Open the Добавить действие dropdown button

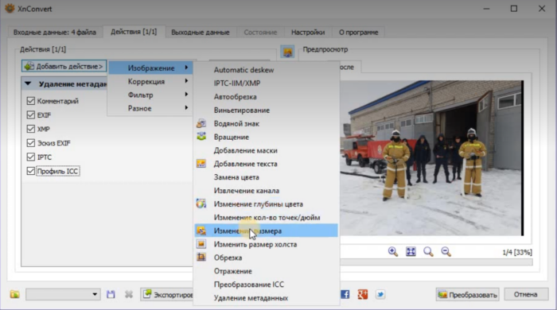click(64, 66)
